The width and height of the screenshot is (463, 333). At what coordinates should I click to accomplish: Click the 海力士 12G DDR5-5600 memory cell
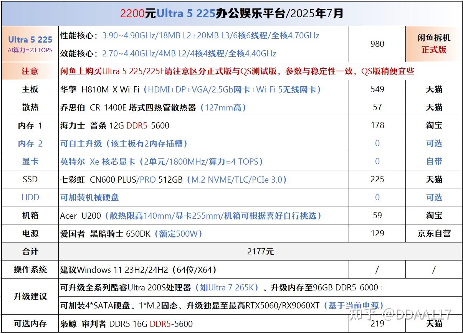(203, 125)
